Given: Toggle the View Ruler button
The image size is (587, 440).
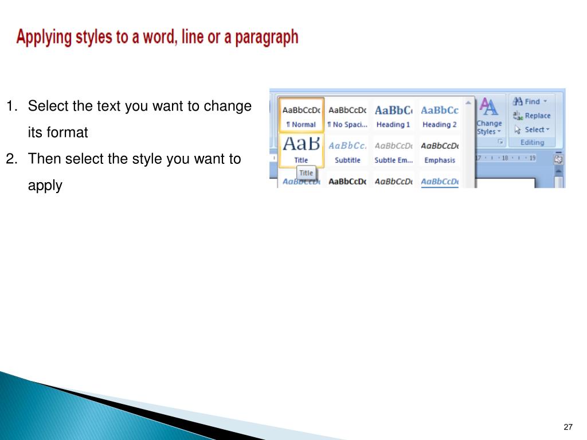Looking at the screenshot, I should [x=558, y=159].
